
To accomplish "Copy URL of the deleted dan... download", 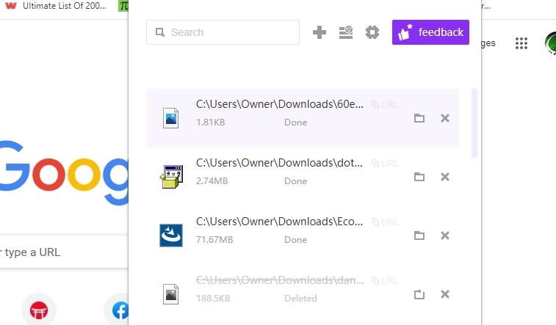I will (384, 281).
